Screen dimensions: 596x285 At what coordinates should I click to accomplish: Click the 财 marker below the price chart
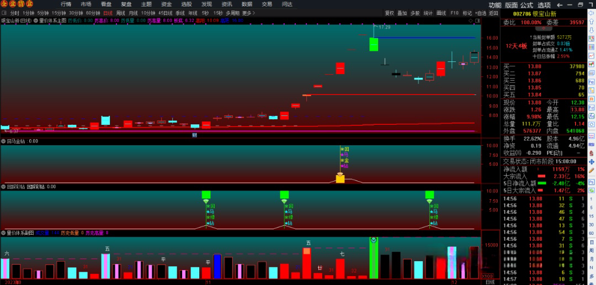pos(194,135)
